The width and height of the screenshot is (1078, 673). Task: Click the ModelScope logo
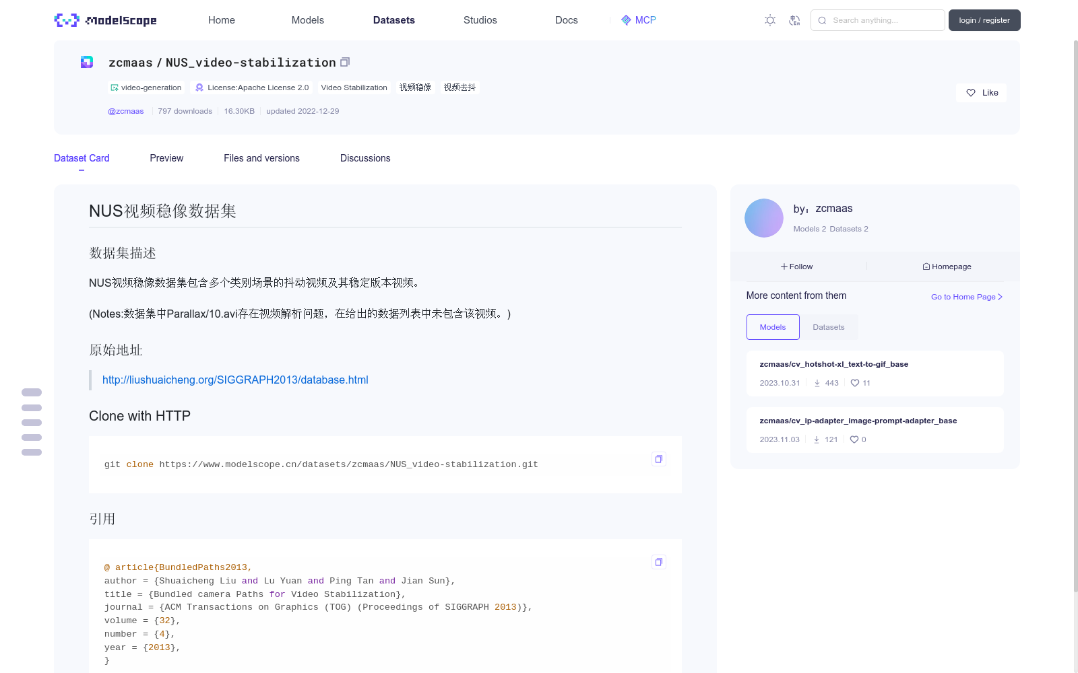(x=105, y=20)
